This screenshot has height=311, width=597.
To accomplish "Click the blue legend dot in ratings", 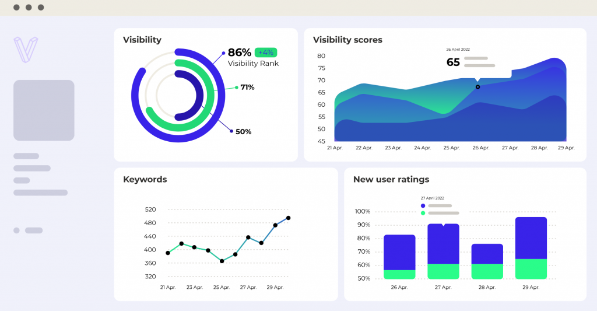I will [423, 206].
